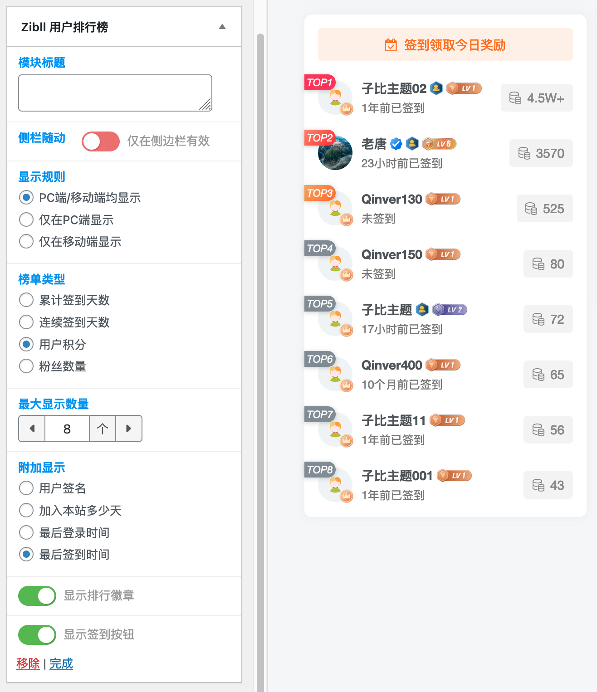Choose 粉丝数量 as the leaderboard type
Image resolution: width=597 pixels, height=692 pixels.
point(26,366)
